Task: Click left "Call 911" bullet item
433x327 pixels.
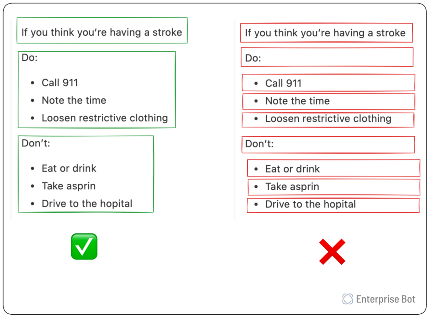Action: (x=60, y=83)
